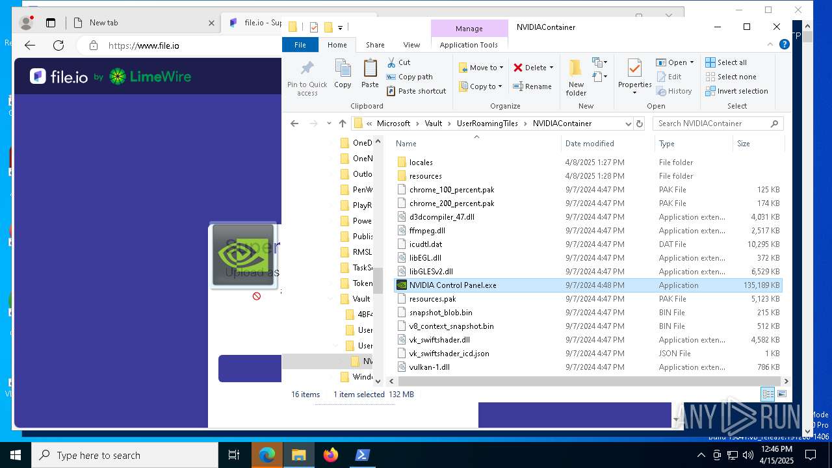
Task: Click the Copy ribbon button
Action: point(343,73)
